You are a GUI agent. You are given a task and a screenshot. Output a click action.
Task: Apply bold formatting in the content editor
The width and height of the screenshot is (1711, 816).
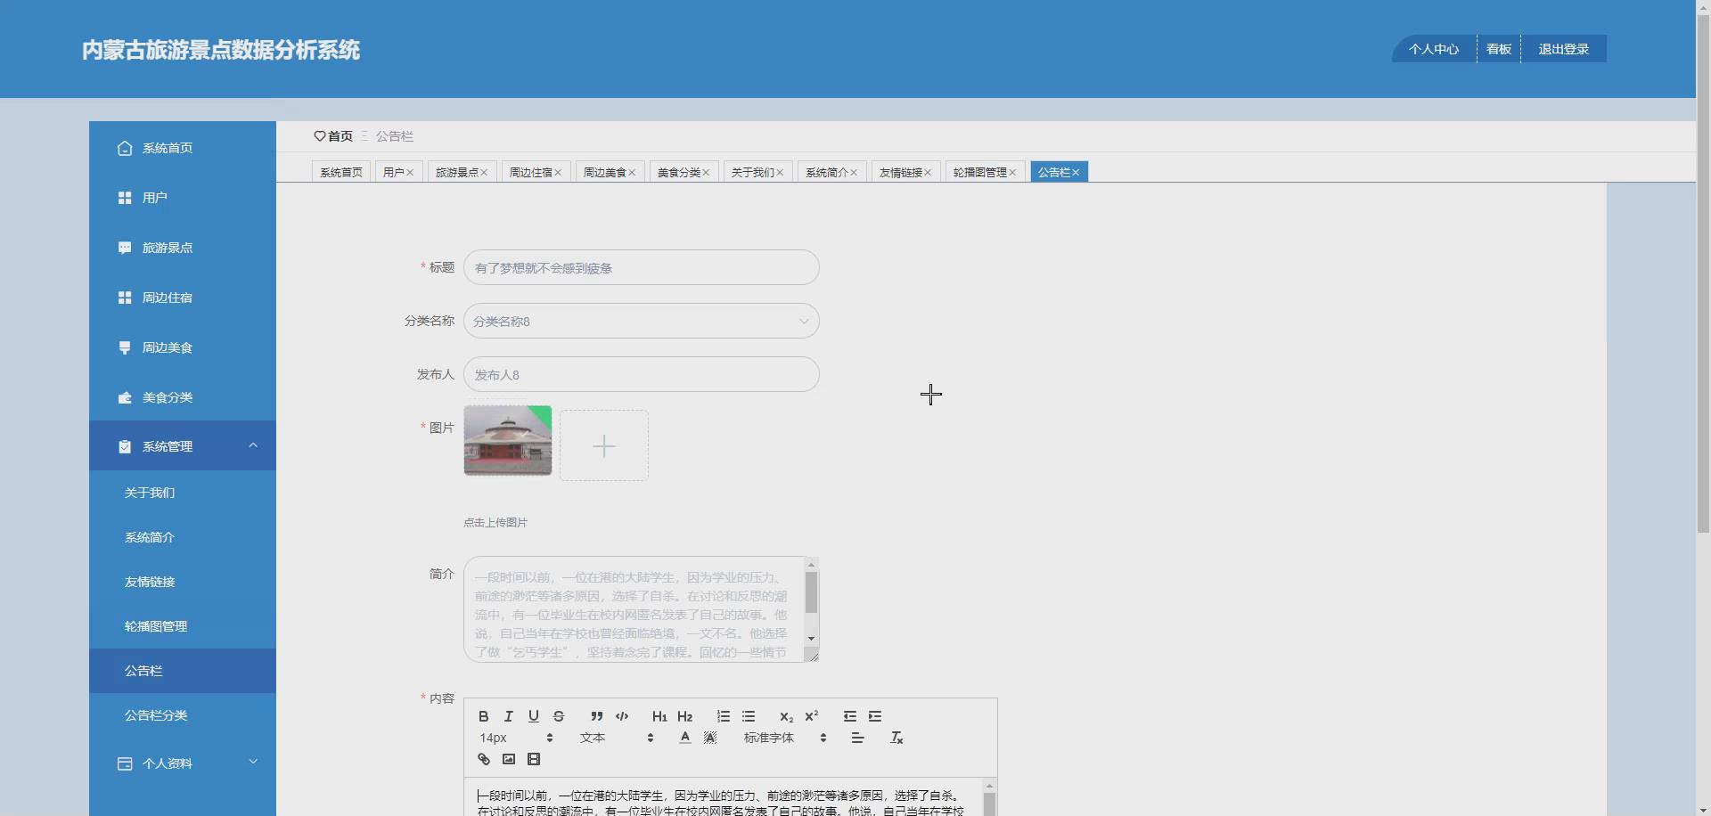click(x=483, y=716)
